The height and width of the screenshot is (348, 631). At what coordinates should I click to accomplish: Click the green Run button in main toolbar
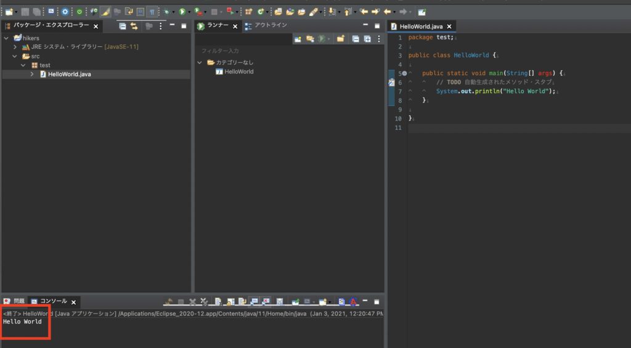(182, 12)
